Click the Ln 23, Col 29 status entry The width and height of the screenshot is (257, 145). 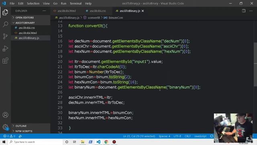pos(139,136)
